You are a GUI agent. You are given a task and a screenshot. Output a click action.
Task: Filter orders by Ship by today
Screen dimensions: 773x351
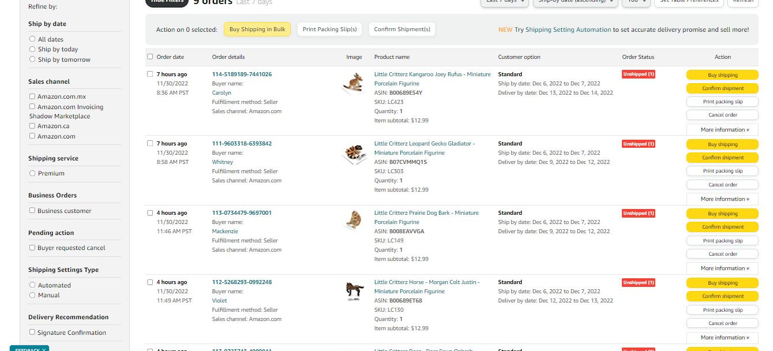point(32,49)
